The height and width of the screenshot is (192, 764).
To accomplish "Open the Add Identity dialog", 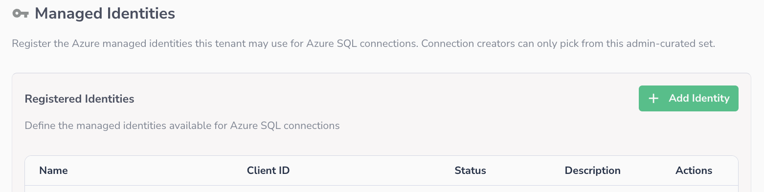I will pyautogui.click(x=688, y=99).
